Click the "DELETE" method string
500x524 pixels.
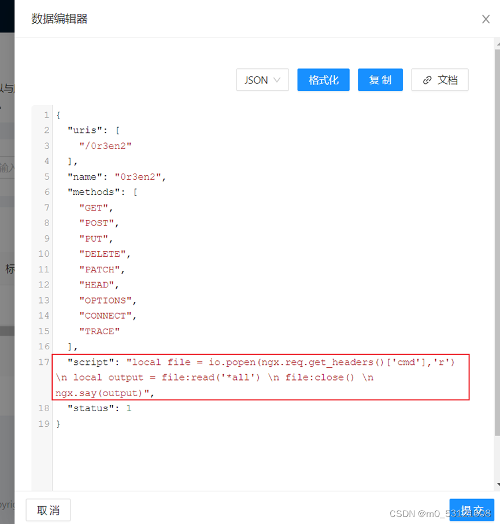(102, 254)
